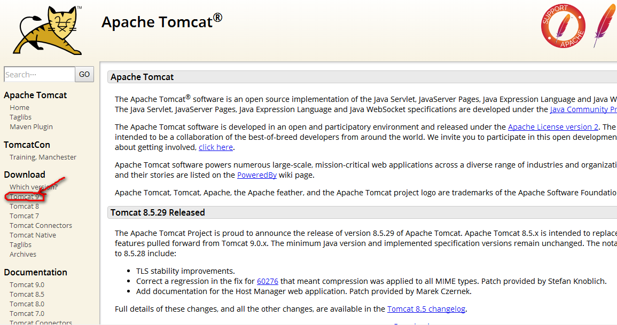Open Taglibs under Download section

[x=20, y=244]
